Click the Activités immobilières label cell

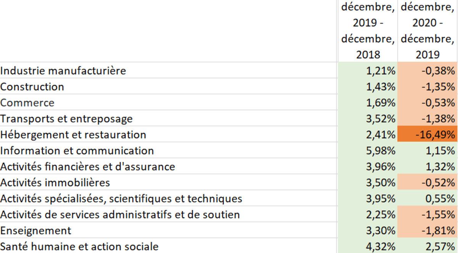pos(55,183)
